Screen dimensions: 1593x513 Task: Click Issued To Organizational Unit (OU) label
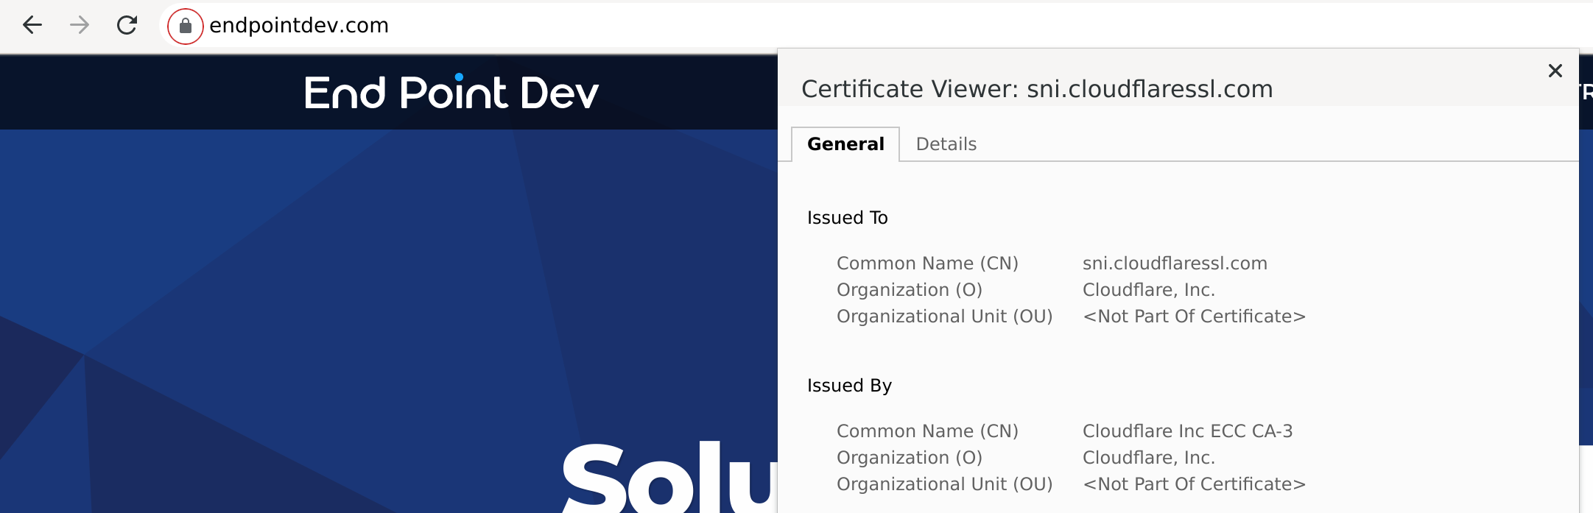(944, 316)
